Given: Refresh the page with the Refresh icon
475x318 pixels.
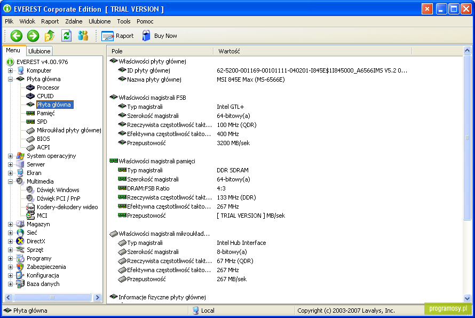Looking at the screenshot, I should tap(66, 36).
